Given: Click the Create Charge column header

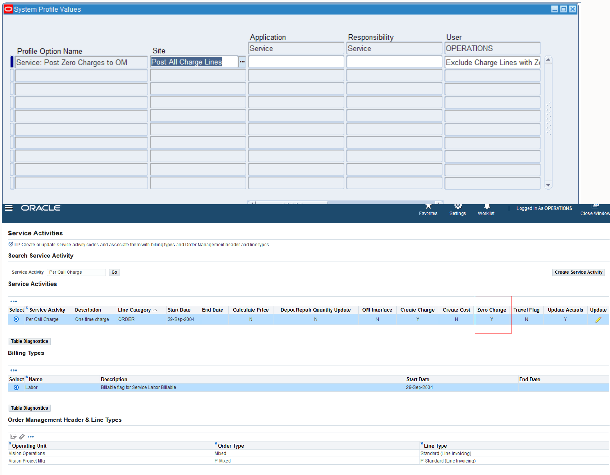Looking at the screenshot, I should pyautogui.click(x=417, y=310).
